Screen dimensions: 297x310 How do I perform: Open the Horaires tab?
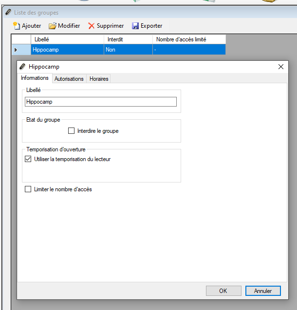pos(99,79)
